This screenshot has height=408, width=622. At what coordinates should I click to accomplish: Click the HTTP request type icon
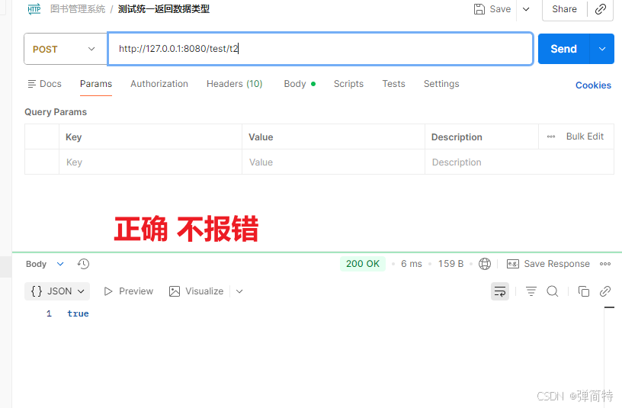click(34, 8)
